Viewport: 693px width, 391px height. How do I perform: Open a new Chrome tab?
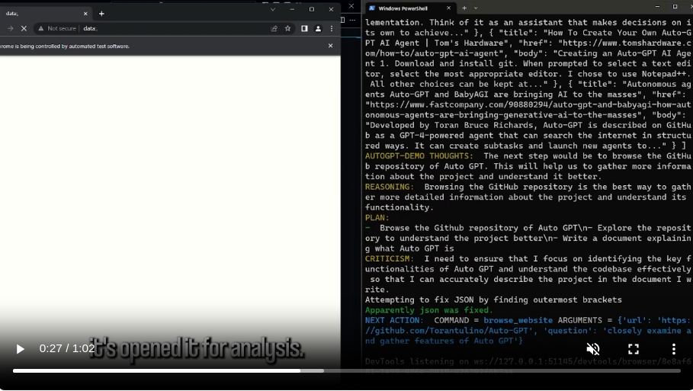(101, 14)
